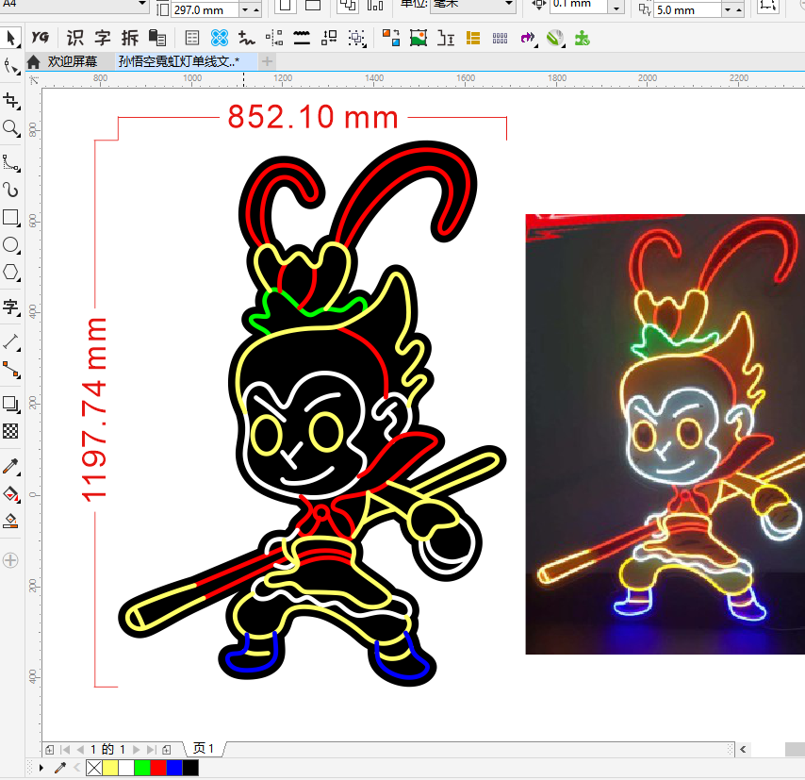Go to the first page

(x=65, y=750)
